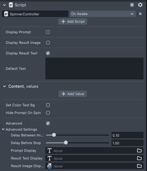This screenshot has height=171, width=147.
Task: Click the Add Script button
Action: point(73,21)
